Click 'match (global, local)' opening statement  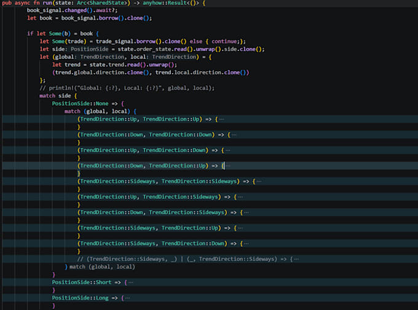pyautogui.click(x=97, y=111)
